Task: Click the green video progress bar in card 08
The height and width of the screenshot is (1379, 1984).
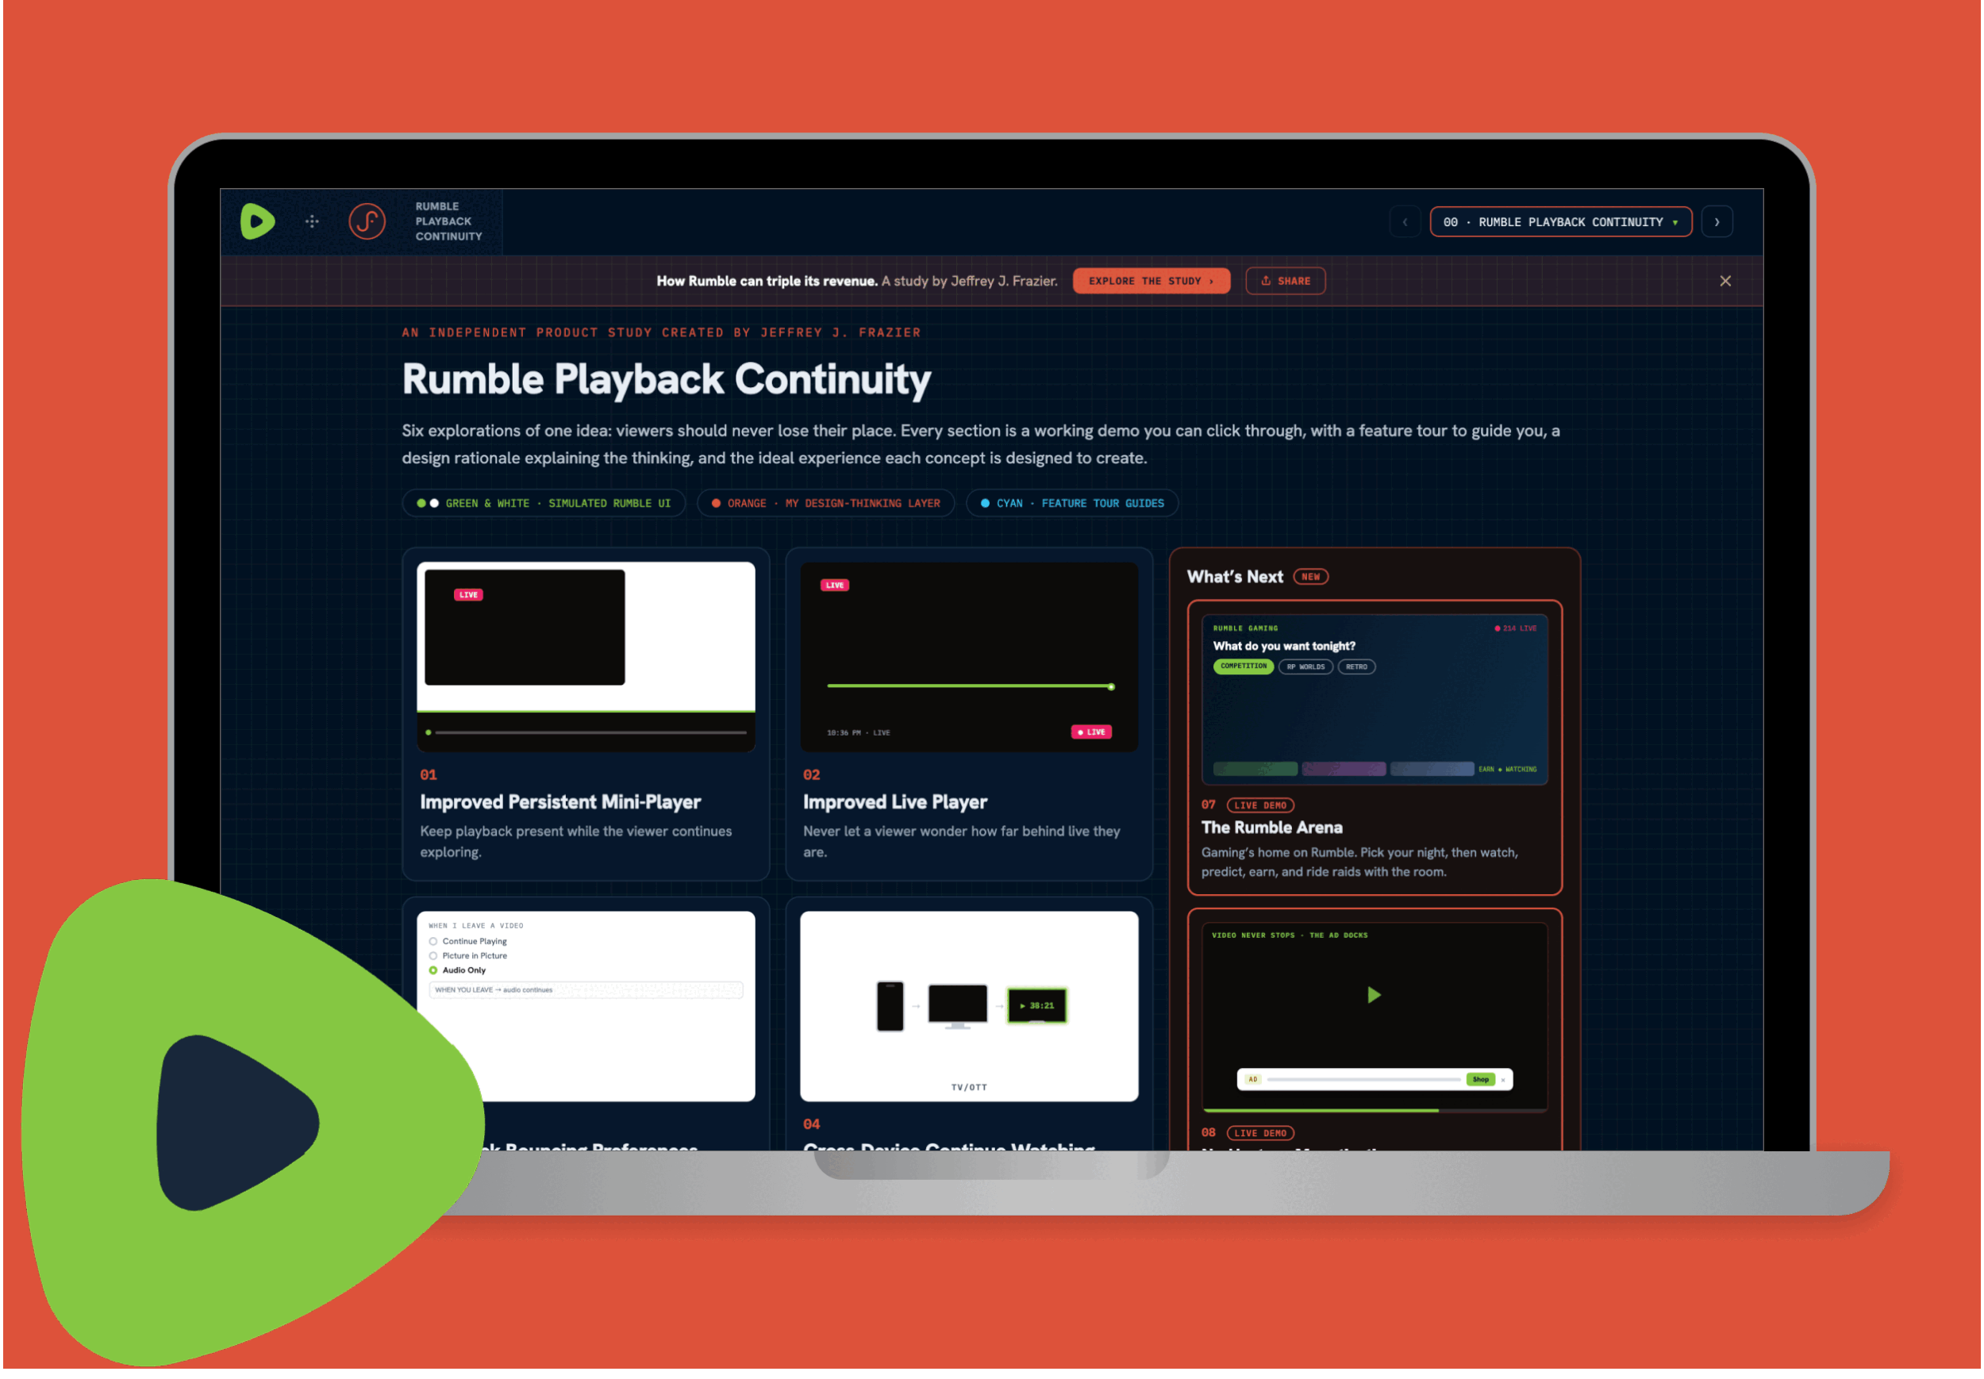Action: pyautogui.click(x=1321, y=1110)
